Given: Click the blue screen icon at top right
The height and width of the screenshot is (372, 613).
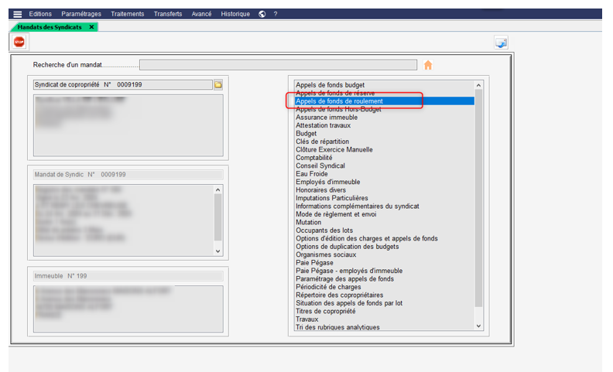Looking at the screenshot, I should click(x=501, y=43).
